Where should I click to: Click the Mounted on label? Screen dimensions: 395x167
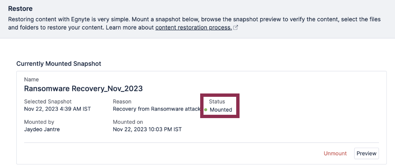(128, 122)
